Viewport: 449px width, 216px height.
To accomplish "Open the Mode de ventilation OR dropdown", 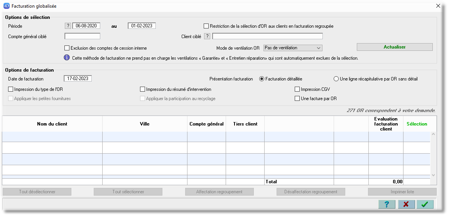I will click(293, 48).
